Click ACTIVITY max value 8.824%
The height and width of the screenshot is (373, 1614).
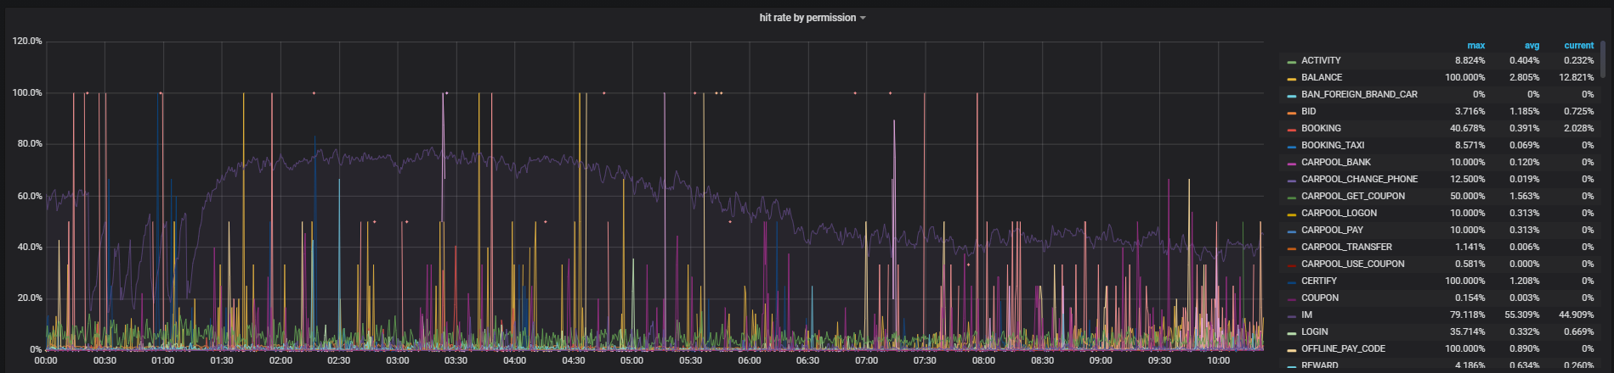[x=1470, y=60]
